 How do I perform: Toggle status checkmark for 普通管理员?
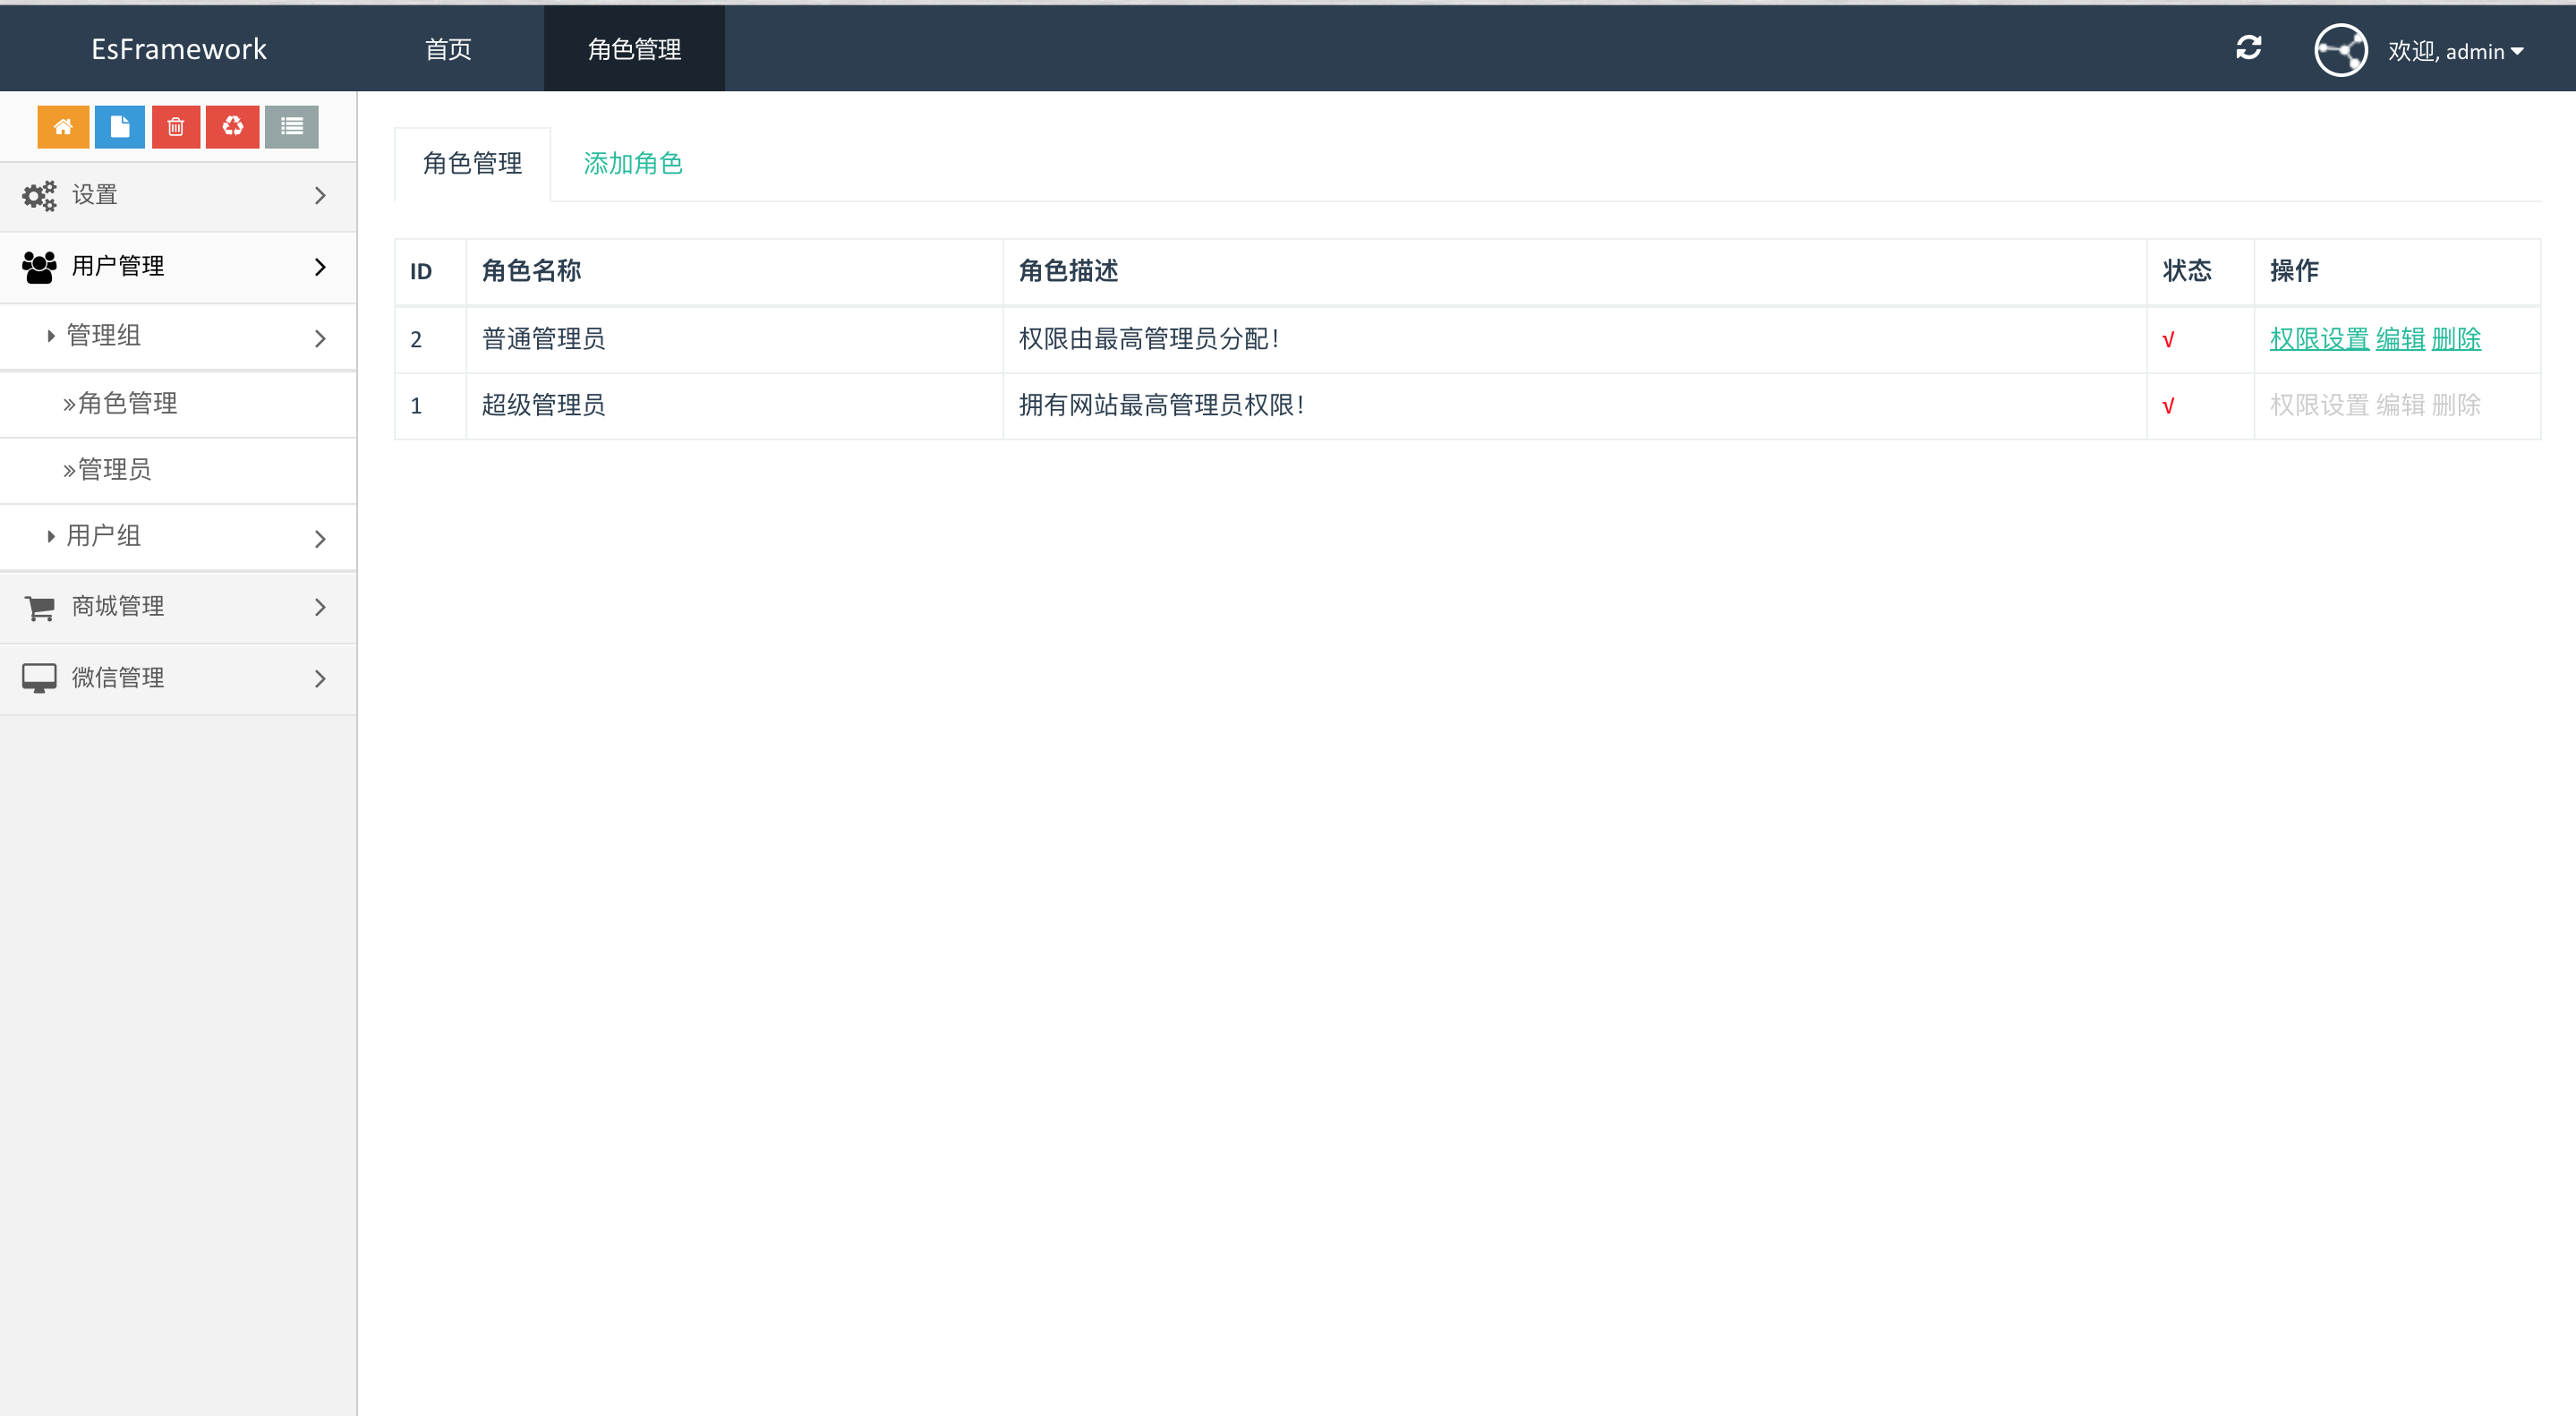[x=2168, y=340]
